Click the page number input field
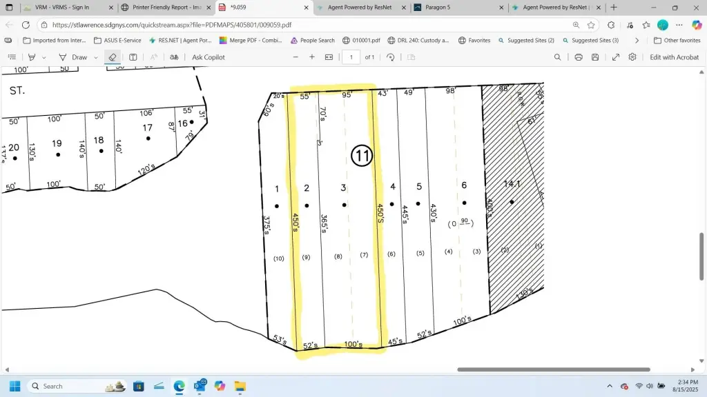This screenshot has width=707, height=397. [x=351, y=57]
